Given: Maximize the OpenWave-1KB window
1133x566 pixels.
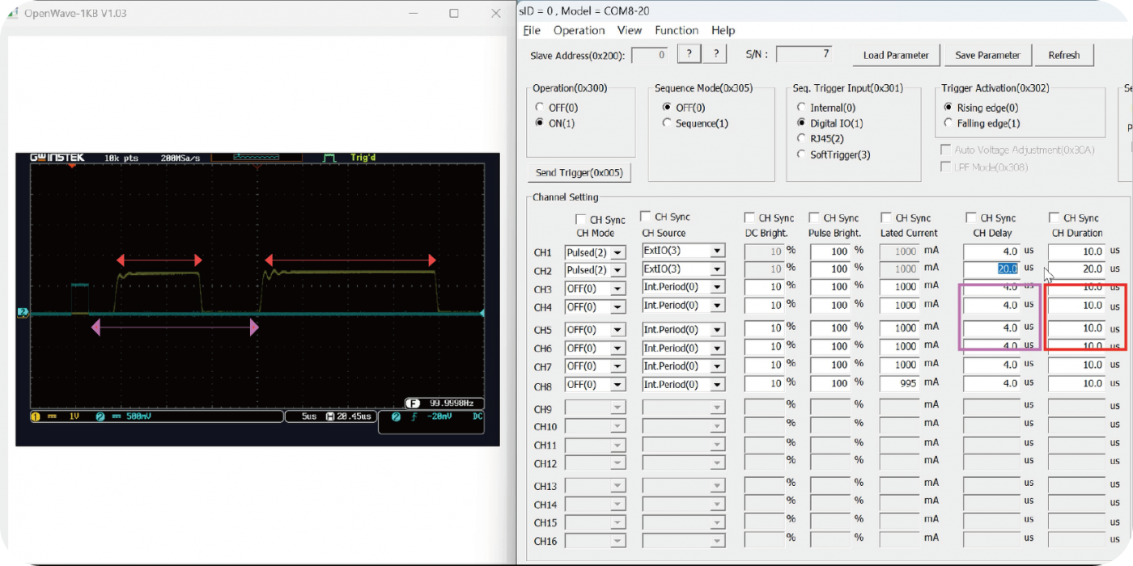Looking at the screenshot, I should coord(454,14).
